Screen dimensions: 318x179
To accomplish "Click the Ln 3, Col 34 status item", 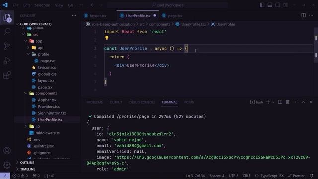I will click(195, 176).
